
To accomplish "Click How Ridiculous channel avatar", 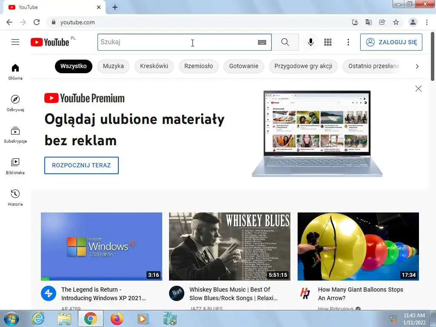I will pos(305,293).
